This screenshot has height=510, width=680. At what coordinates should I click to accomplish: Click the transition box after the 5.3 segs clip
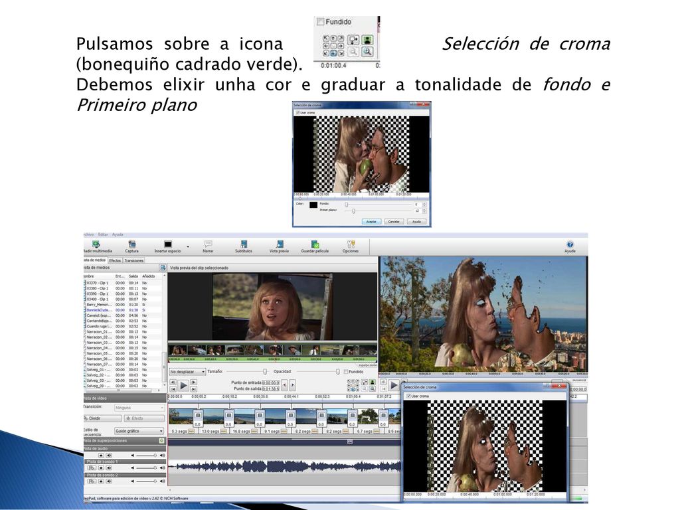[197, 418]
